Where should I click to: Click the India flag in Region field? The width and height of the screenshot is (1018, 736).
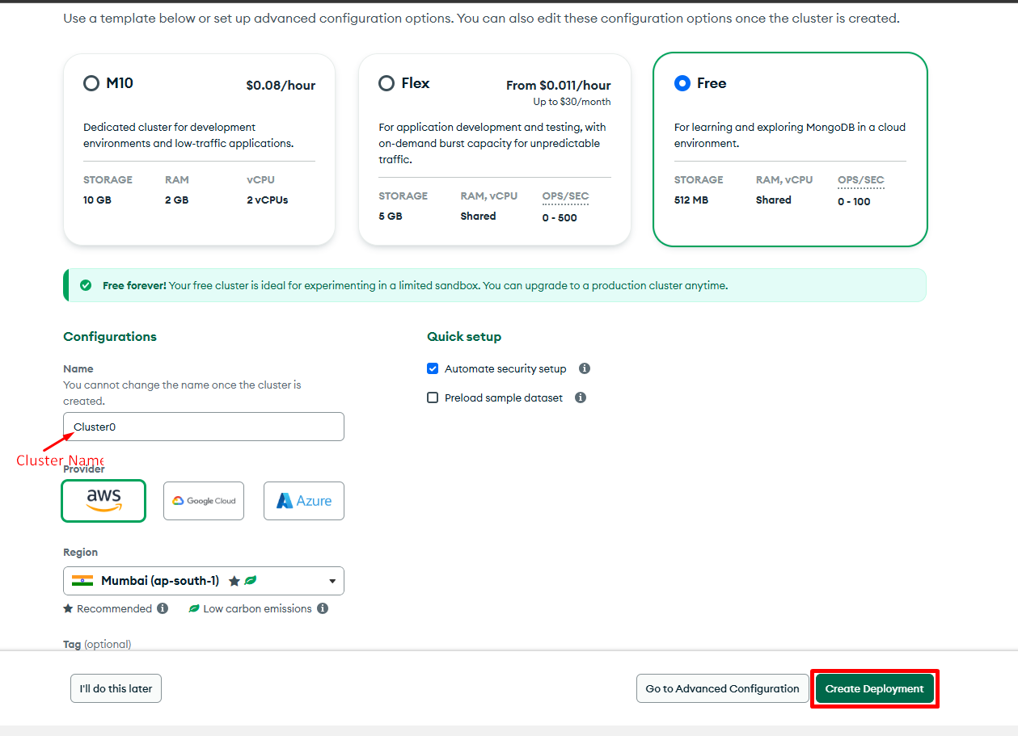[82, 581]
